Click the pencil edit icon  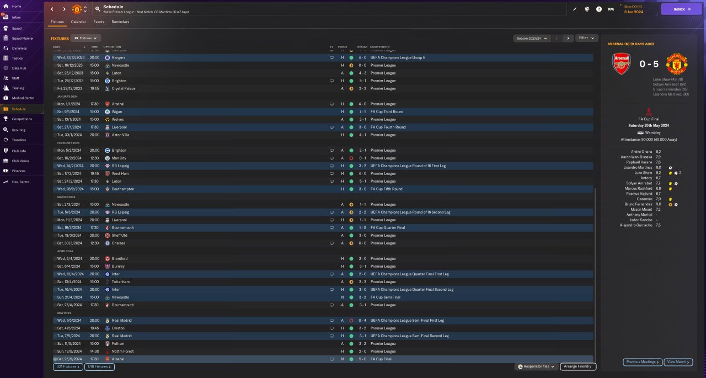(574, 9)
